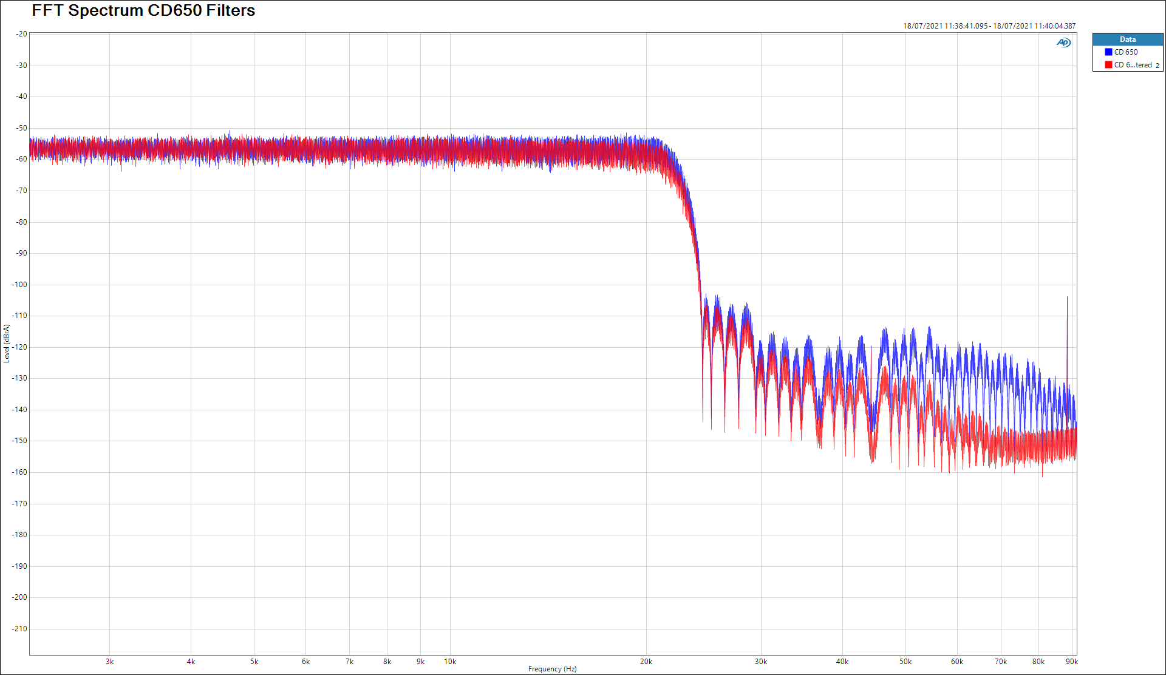The width and height of the screenshot is (1166, 675).
Task: Click the red filtered trace legend swatch
Action: [1108, 65]
